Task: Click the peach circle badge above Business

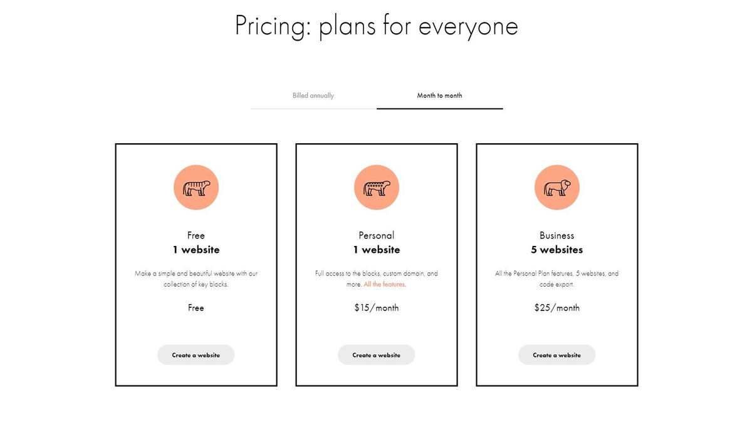Action: coord(556,186)
